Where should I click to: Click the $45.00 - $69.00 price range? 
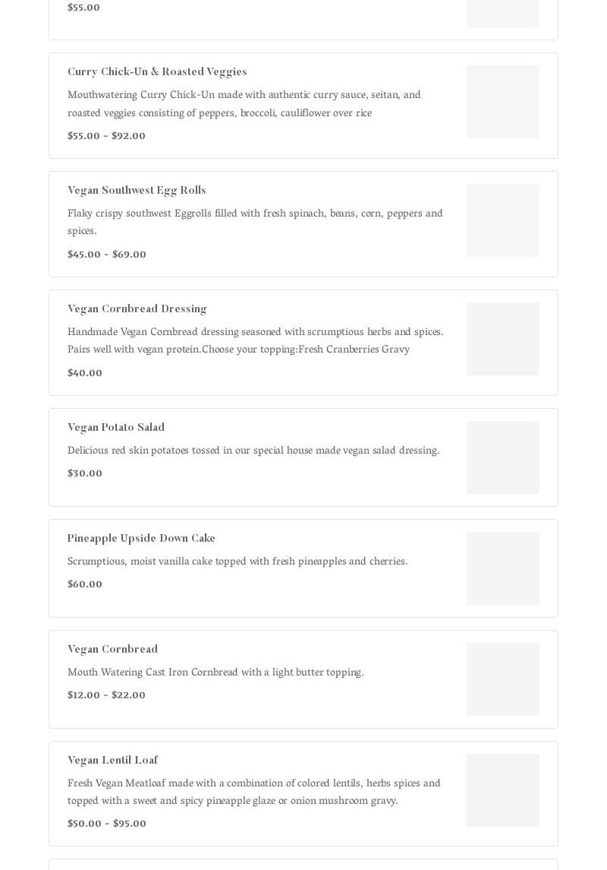tap(107, 255)
